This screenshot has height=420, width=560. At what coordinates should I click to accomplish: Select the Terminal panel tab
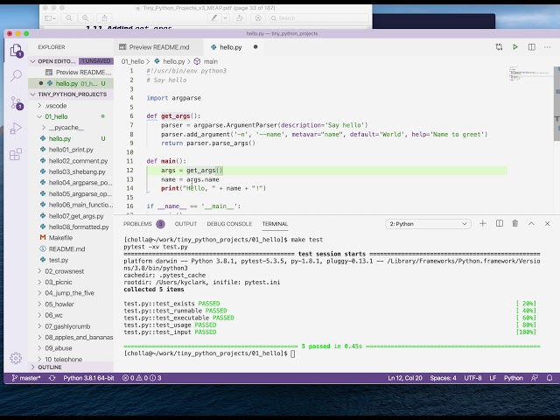pyautogui.click(x=275, y=224)
